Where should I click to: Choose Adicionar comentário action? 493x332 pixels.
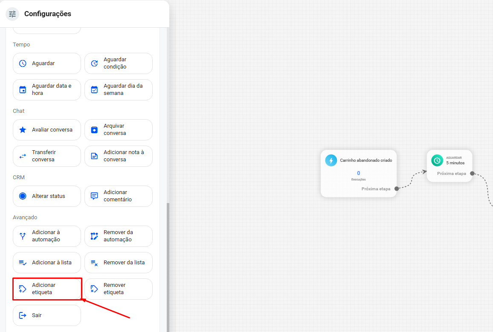pyautogui.click(x=119, y=196)
